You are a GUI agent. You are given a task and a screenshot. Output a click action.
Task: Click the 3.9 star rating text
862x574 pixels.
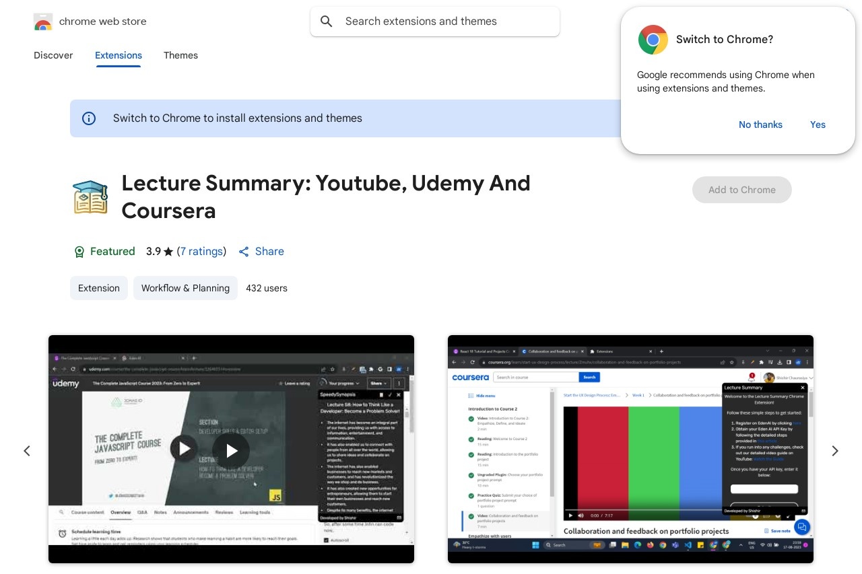(x=160, y=252)
